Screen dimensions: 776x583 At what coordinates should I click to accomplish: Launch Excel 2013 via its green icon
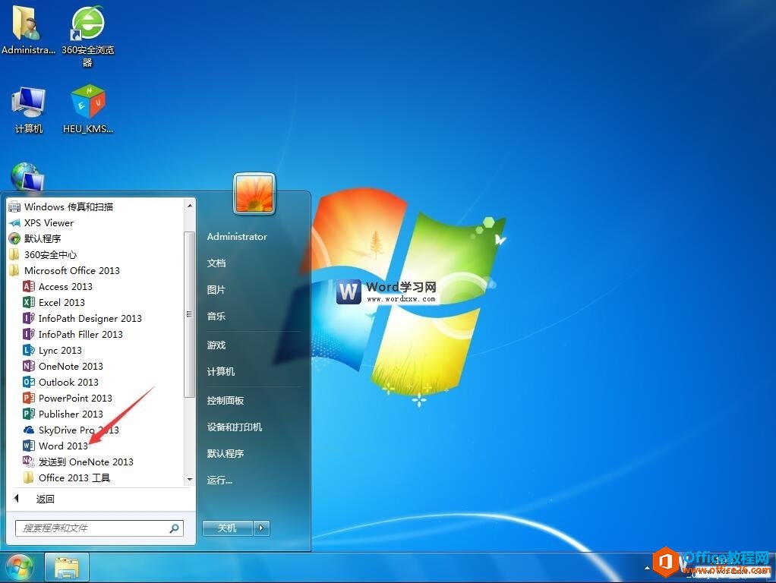click(29, 302)
